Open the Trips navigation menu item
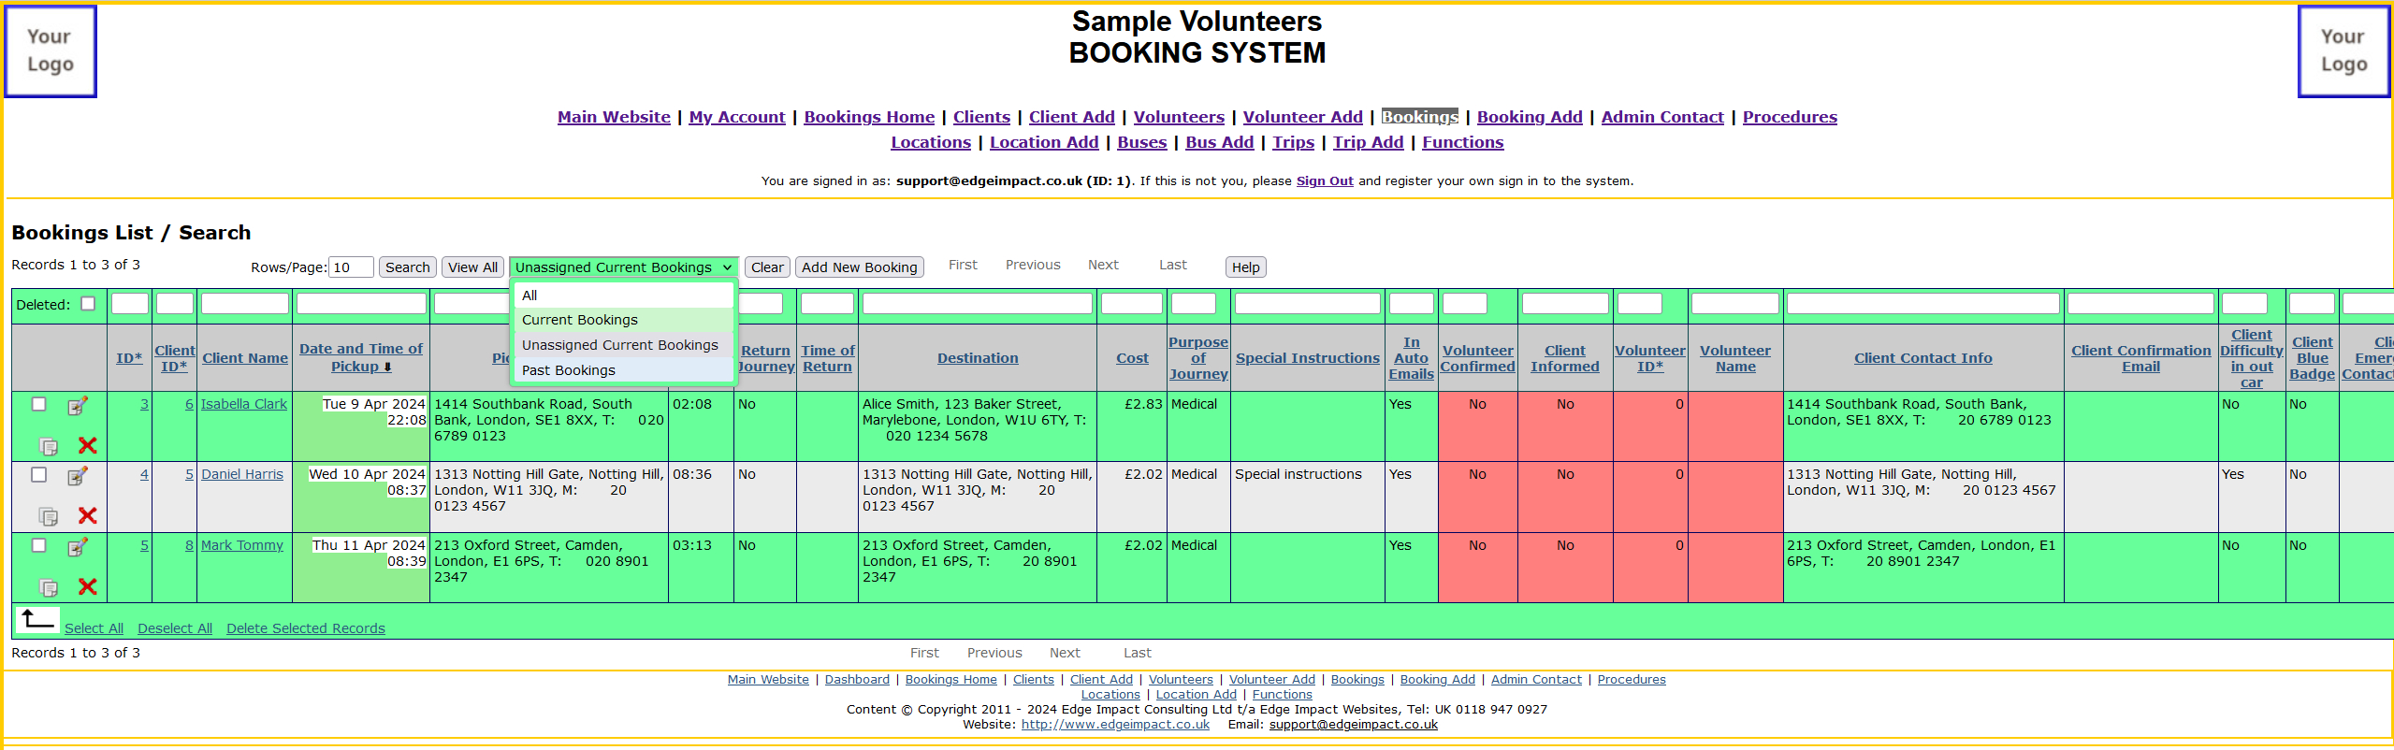This screenshot has width=2394, height=750. [1293, 142]
